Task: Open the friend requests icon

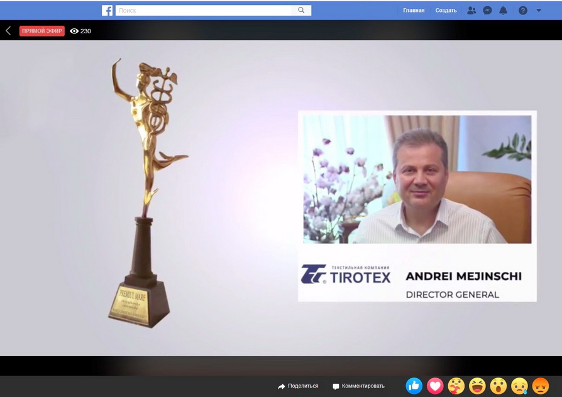Action: [471, 11]
